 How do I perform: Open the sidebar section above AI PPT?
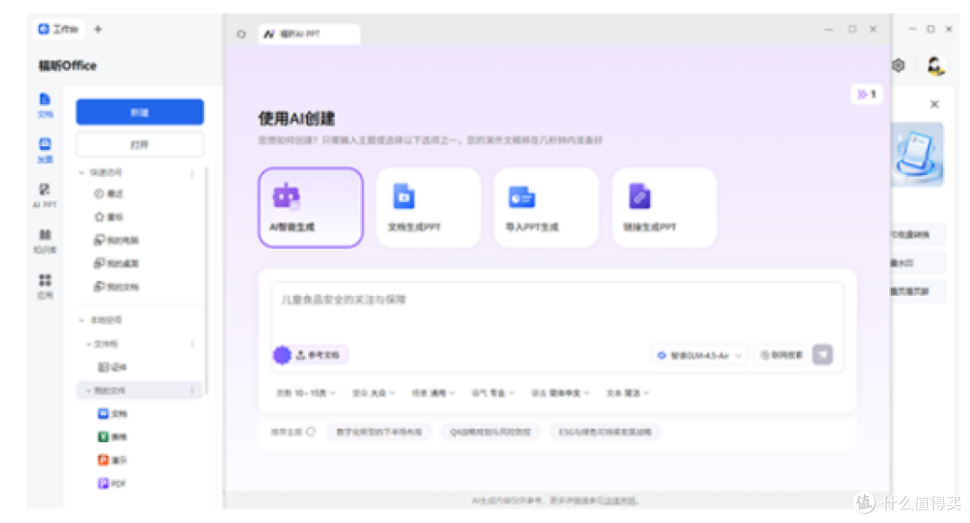tap(45, 150)
